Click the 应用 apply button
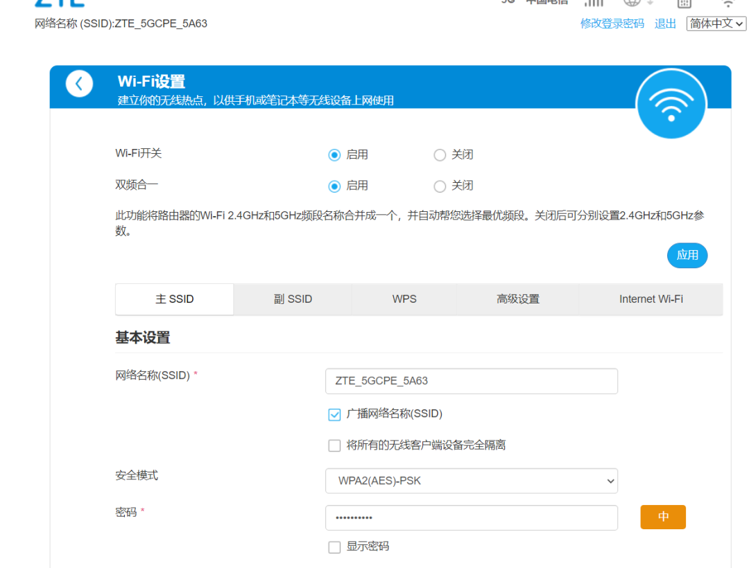Viewport: 749px width, 568px height. [x=687, y=255]
